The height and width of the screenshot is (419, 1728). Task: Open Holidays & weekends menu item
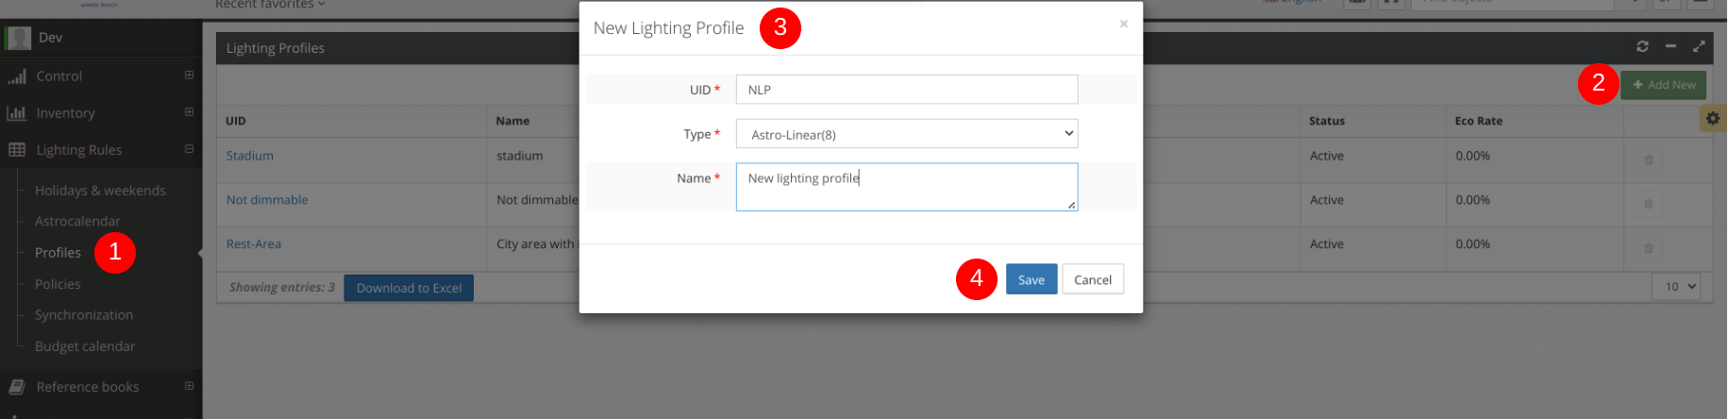(x=100, y=191)
